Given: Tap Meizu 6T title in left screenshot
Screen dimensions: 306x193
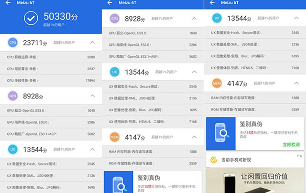Looking at the screenshot, I should click(25, 3).
